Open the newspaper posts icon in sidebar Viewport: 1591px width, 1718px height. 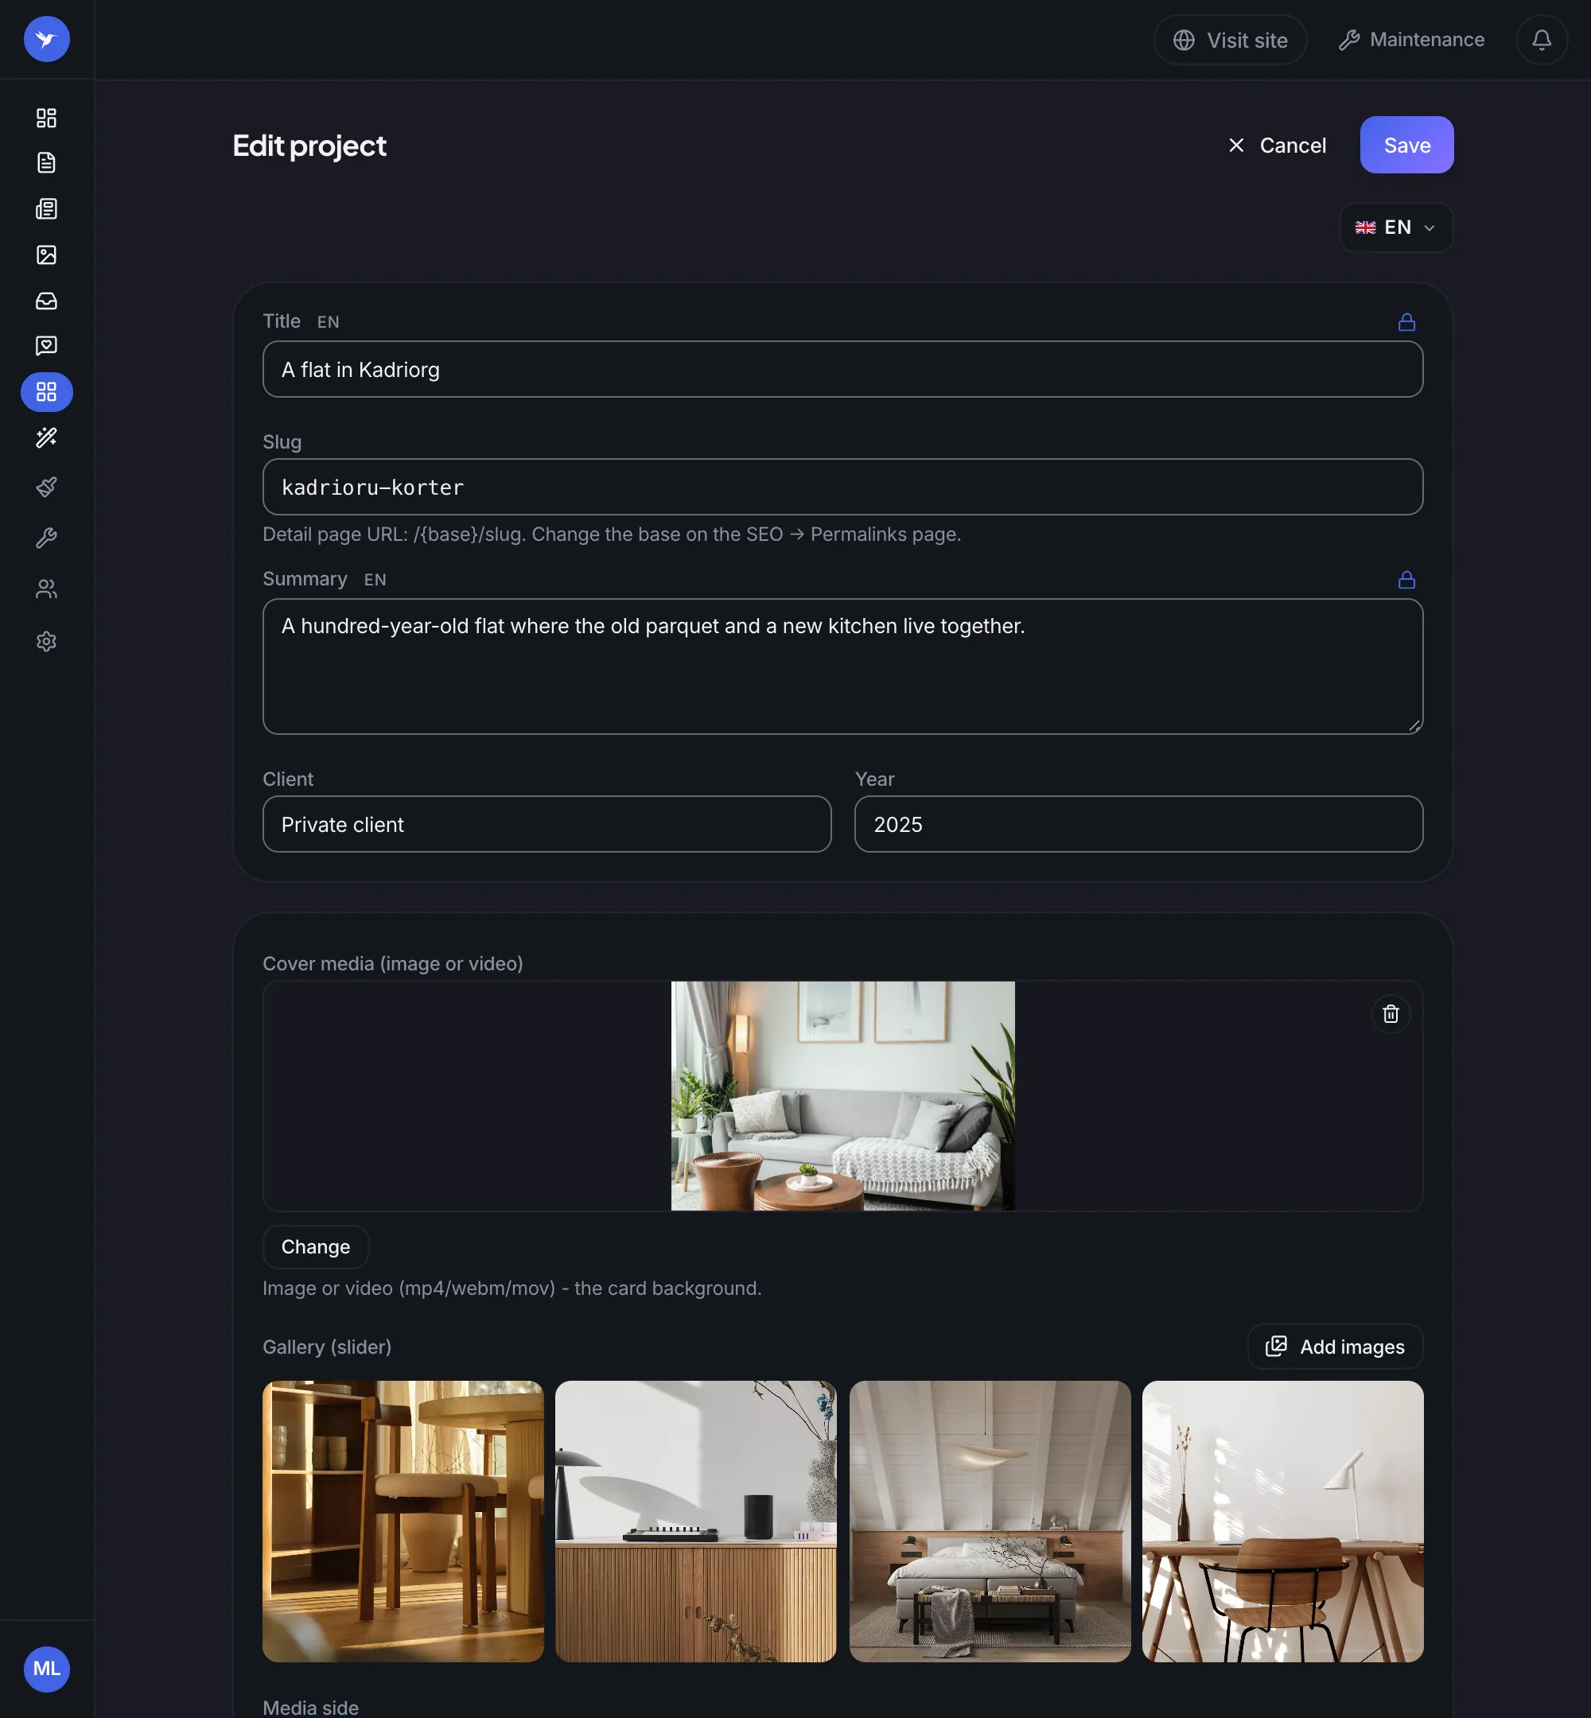[x=46, y=209]
